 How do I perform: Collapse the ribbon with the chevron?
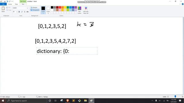[180, 4]
